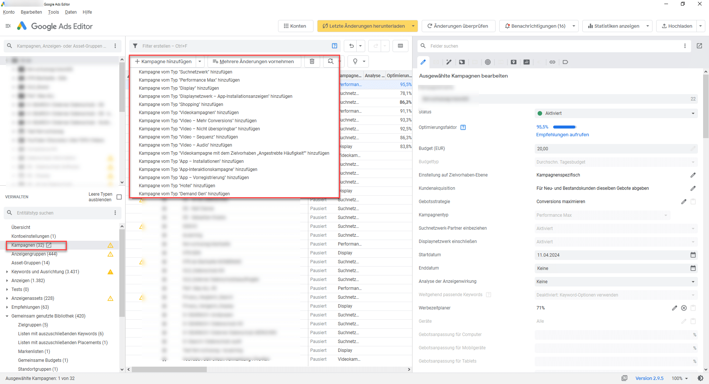Open the Empfehlungen aufrufen link

(562, 135)
